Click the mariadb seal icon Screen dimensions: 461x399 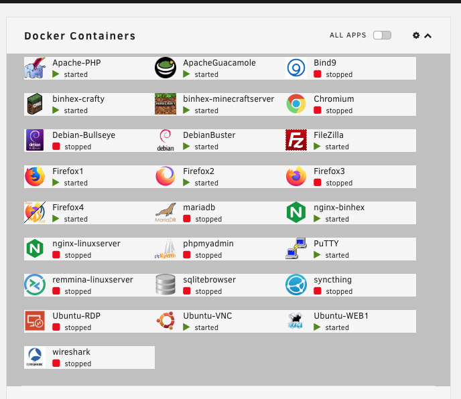[166, 212]
